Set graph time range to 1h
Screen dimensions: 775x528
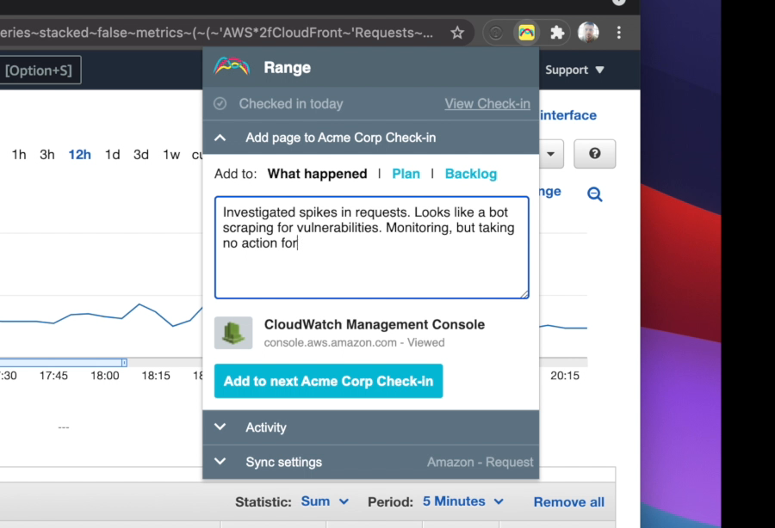tap(19, 155)
